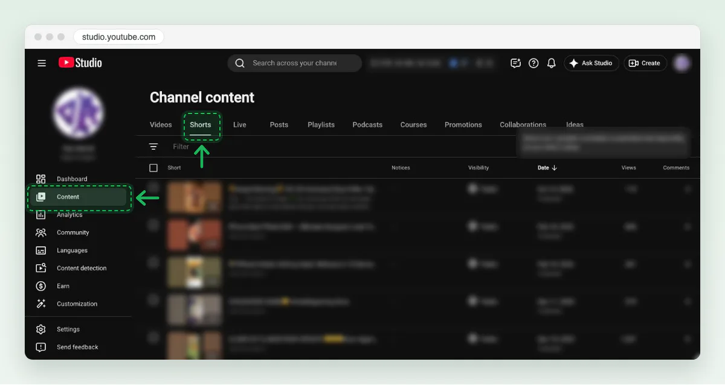Switch to the Courses tab
This screenshot has height=385, width=725.
[x=413, y=125]
